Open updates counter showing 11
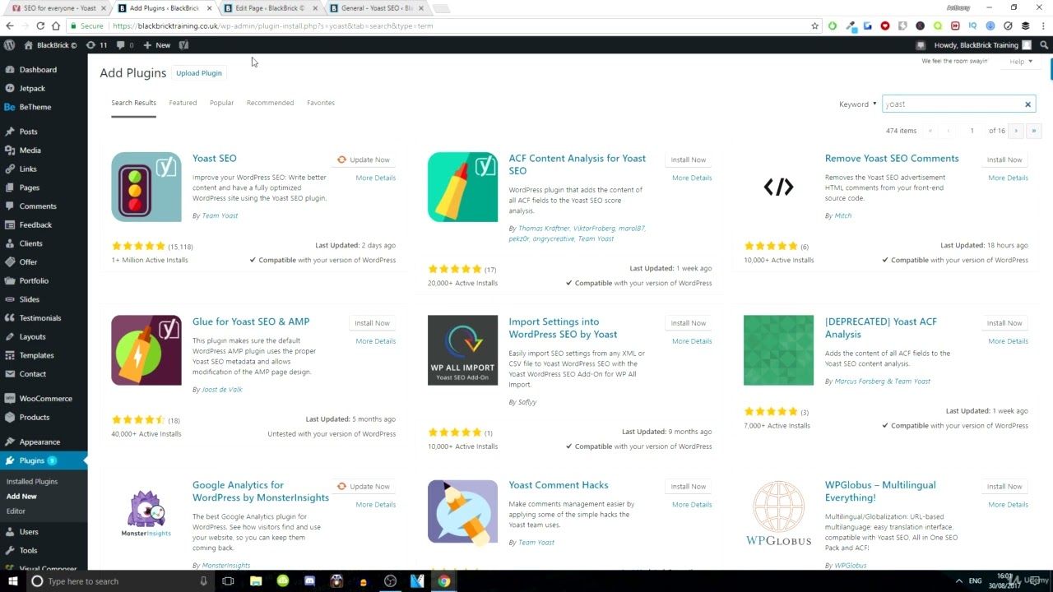Viewport: 1053px width, 592px height. (x=97, y=45)
